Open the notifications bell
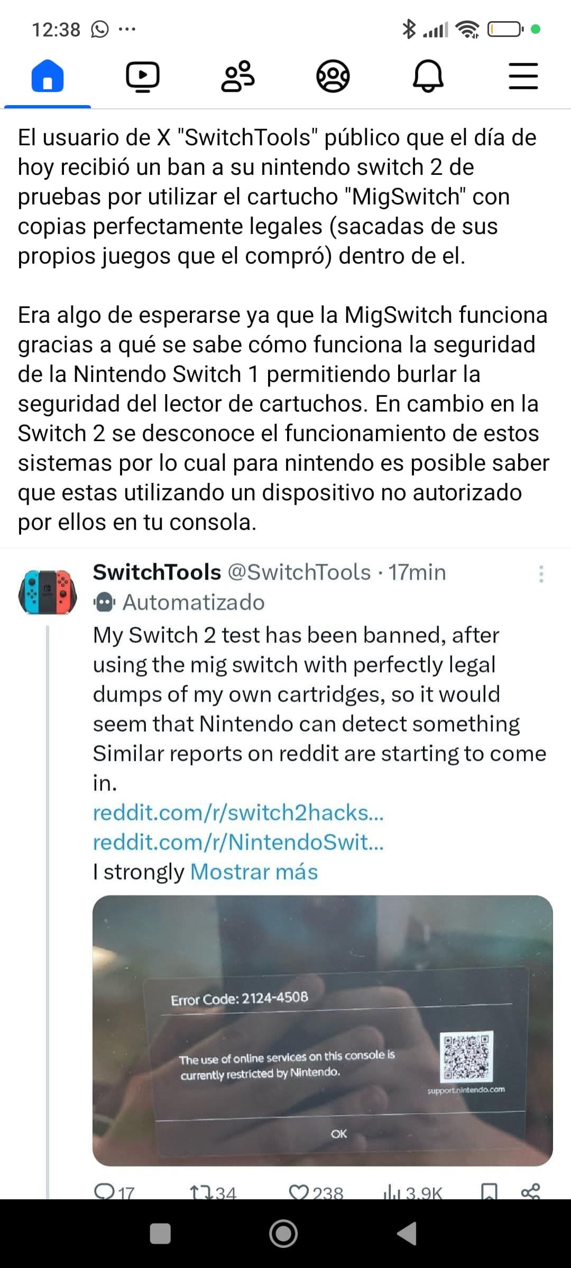Image resolution: width=571 pixels, height=1268 pixels. tap(428, 77)
